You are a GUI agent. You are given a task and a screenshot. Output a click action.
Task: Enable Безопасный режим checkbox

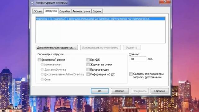(x=39, y=60)
